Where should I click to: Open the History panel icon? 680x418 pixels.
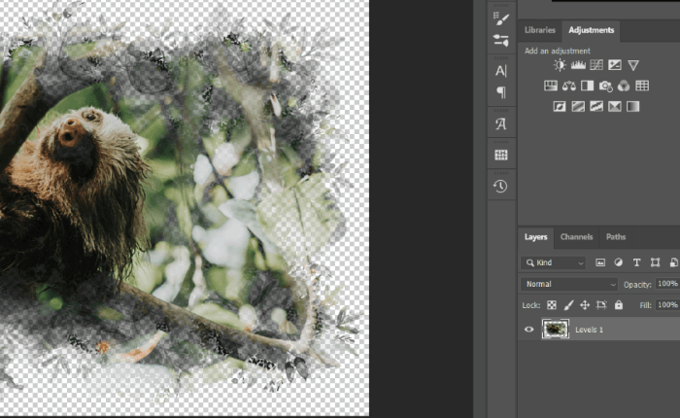(501, 186)
